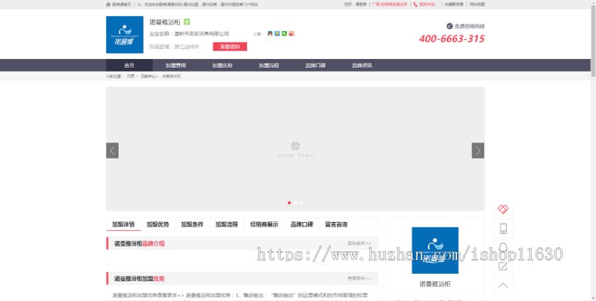The width and height of the screenshot is (596, 301).
Task: Click 诺曼雅浴柜 name under right logo card
Action: pyautogui.click(x=435, y=284)
